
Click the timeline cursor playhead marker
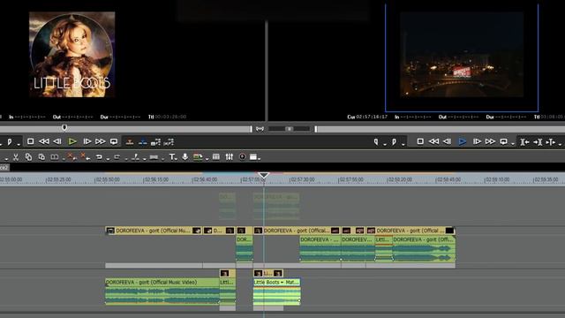[264, 176]
